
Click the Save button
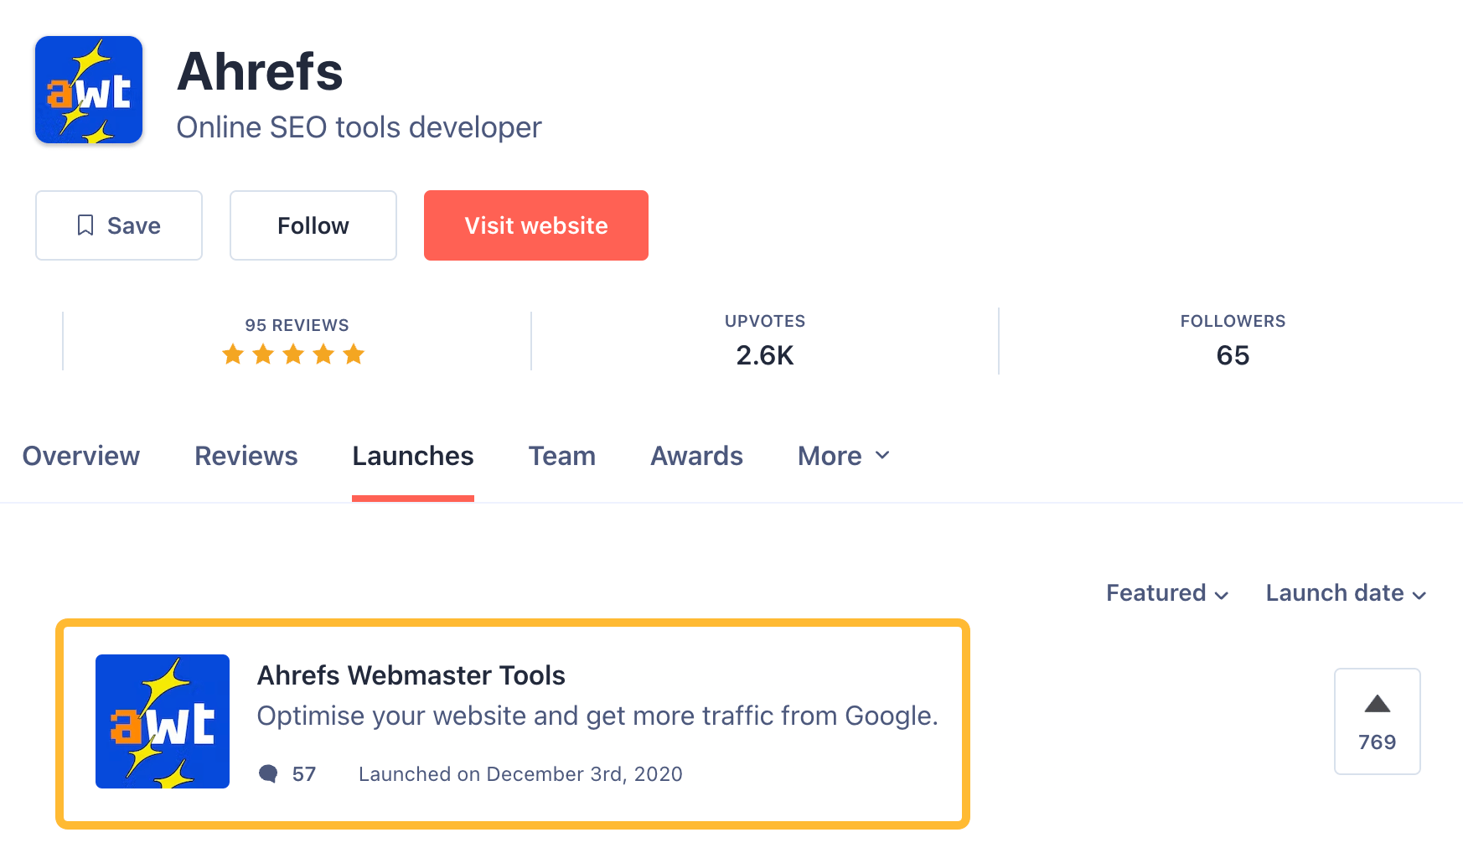[118, 225]
